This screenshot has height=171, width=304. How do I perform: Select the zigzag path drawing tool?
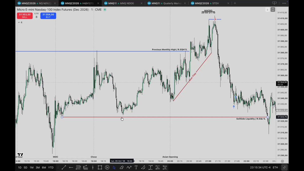(129, 167)
